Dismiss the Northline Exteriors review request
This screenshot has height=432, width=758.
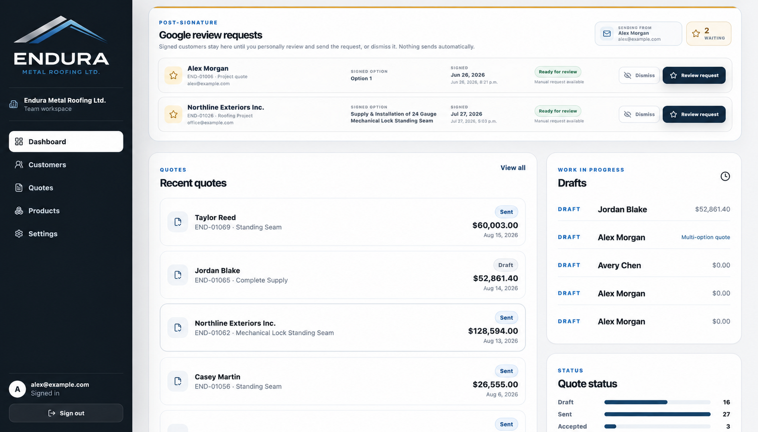[x=639, y=114]
